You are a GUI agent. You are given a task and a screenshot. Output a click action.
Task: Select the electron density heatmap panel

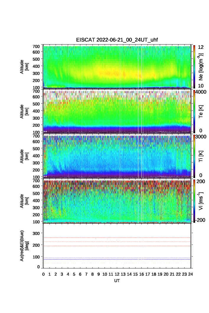117,67
